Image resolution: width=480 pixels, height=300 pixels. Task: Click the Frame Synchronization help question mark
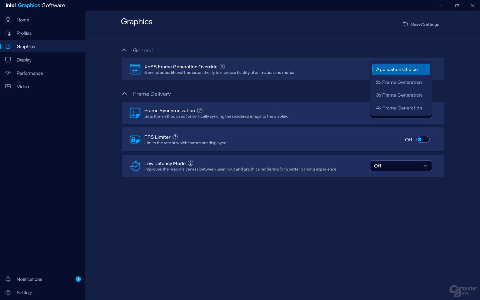200,110
